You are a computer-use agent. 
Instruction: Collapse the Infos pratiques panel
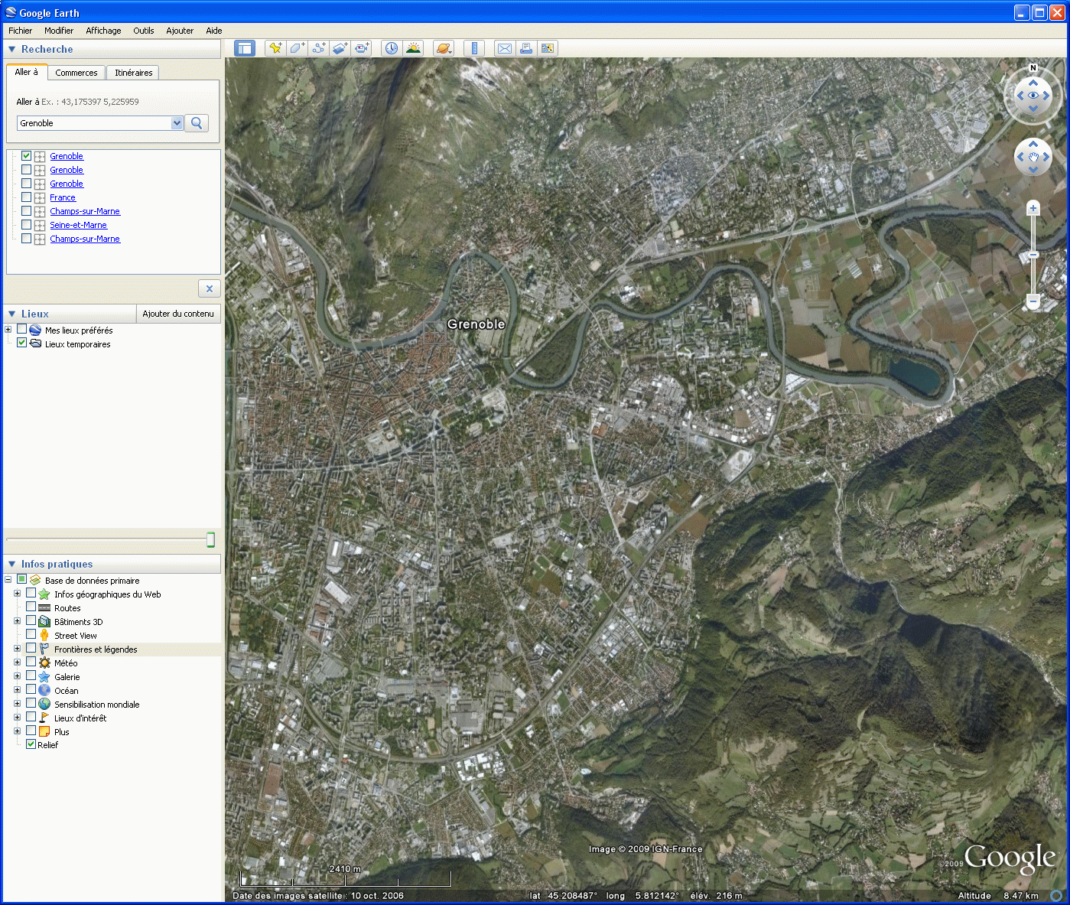coord(11,564)
